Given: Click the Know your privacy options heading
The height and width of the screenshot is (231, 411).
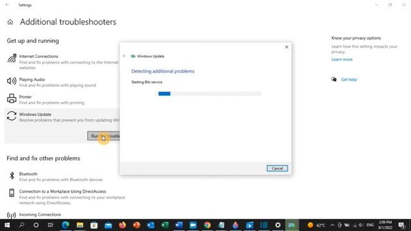Looking at the screenshot, I should (x=356, y=38).
